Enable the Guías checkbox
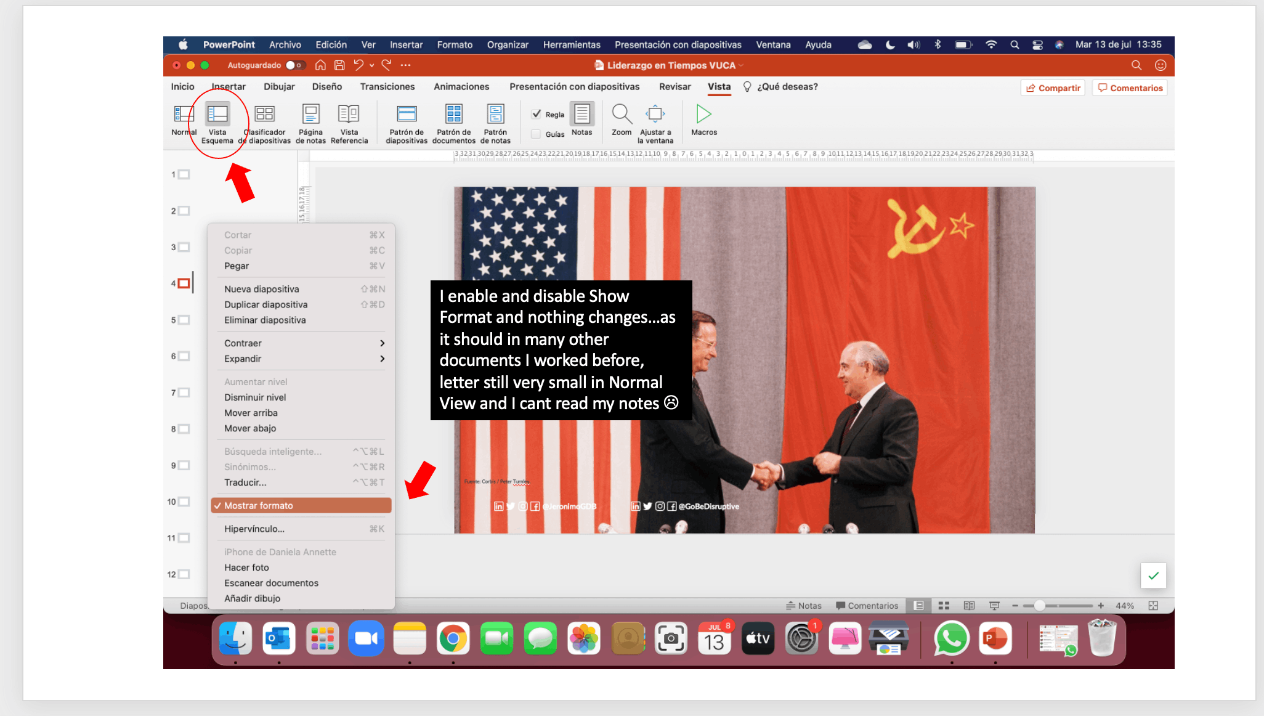1264x716 pixels. coord(537,134)
